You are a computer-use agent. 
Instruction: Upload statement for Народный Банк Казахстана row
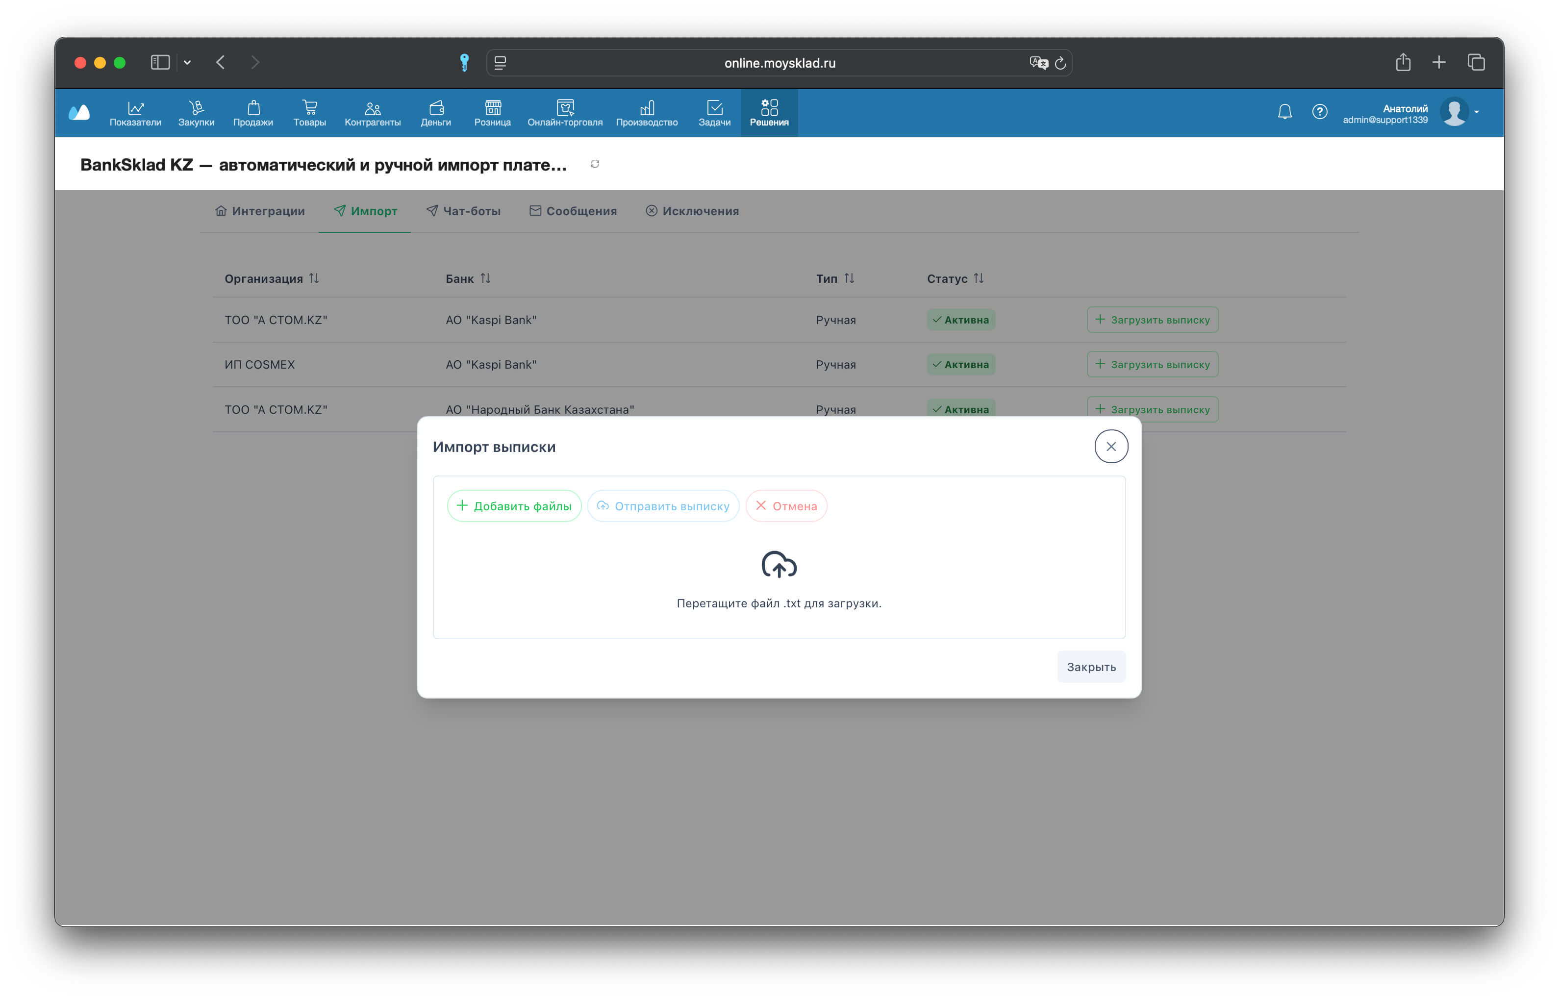pyautogui.click(x=1152, y=409)
